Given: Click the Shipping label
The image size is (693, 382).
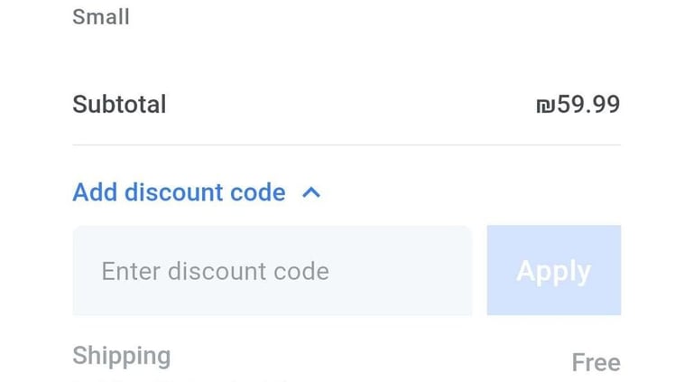Looking at the screenshot, I should (x=121, y=355).
